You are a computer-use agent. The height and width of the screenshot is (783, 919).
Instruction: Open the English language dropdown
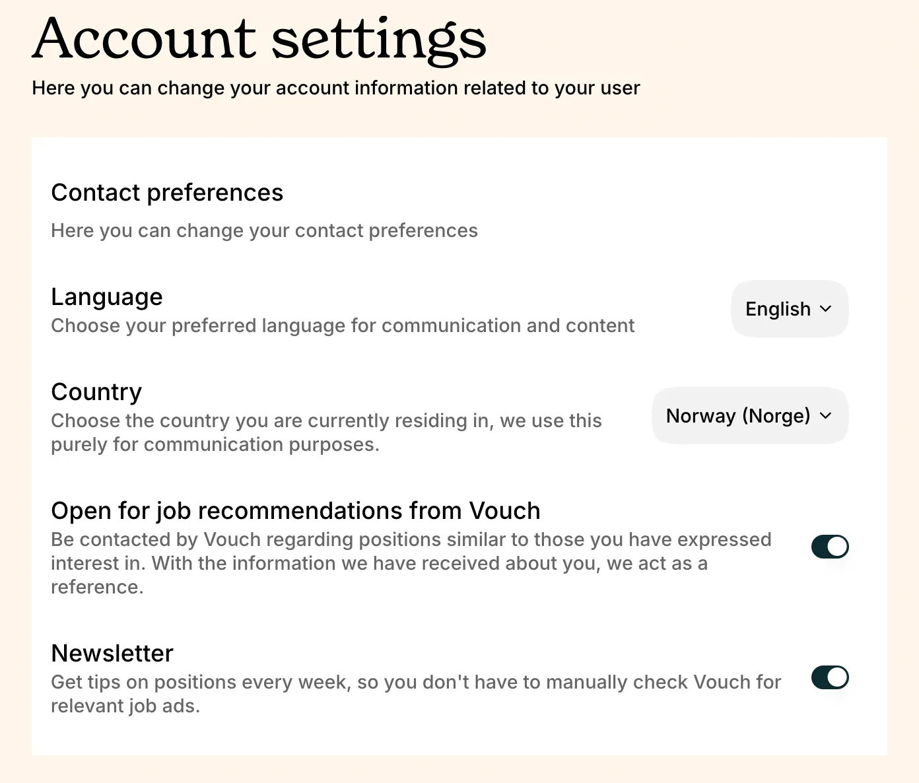point(790,309)
